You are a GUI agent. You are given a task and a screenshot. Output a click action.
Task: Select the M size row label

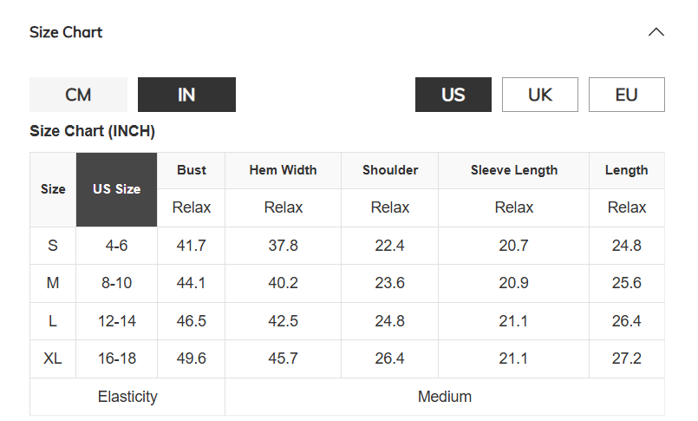coord(53,283)
